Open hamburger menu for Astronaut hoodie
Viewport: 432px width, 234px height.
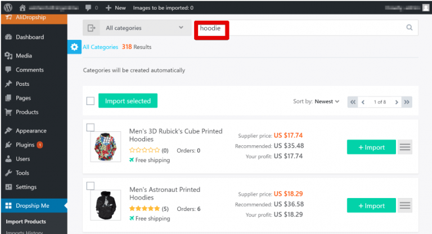(x=405, y=205)
